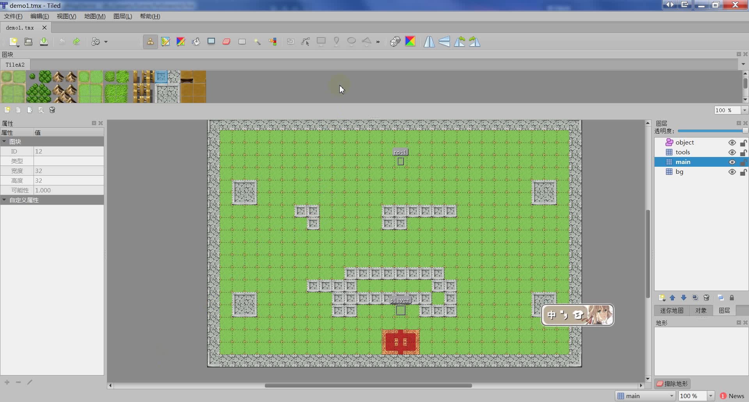Select the Bucket Fill tool

tap(195, 42)
